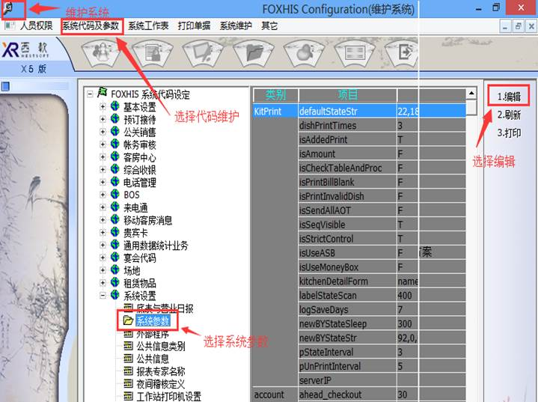Collapse the FOXHIS 系统代码设定 root node
The width and height of the screenshot is (538, 402).
click(x=90, y=94)
